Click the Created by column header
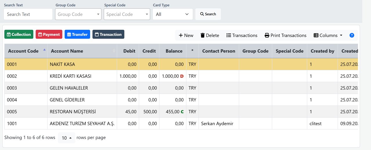 322,51
